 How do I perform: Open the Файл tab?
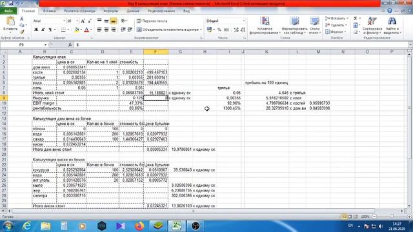[x=8, y=11]
